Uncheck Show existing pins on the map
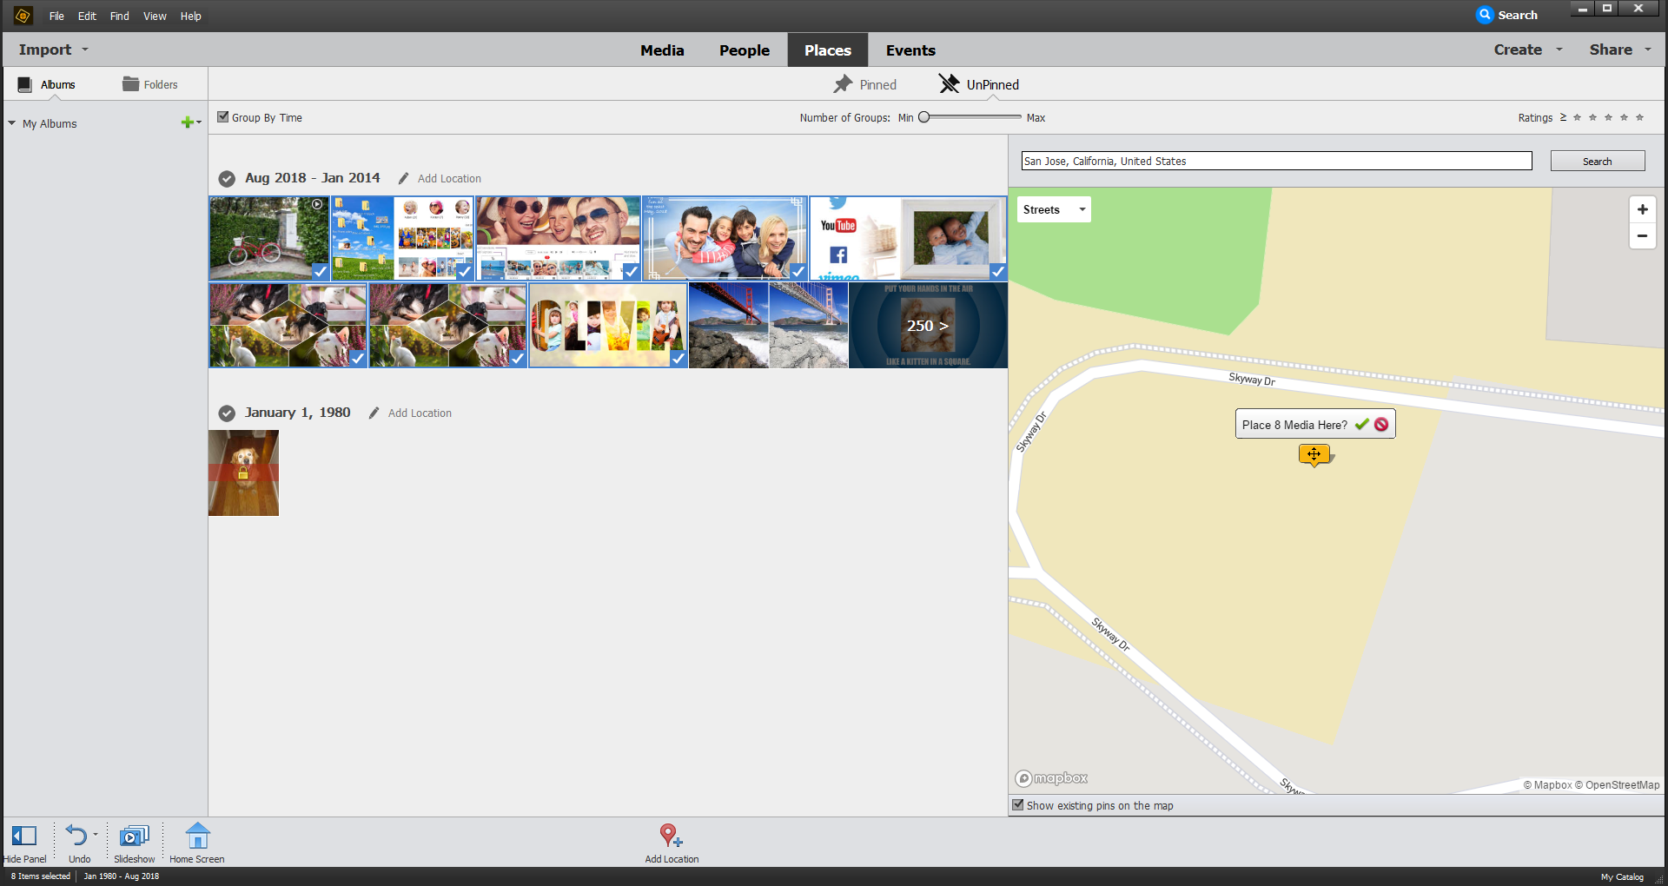Viewport: 1668px width, 886px height. (1018, 805)
